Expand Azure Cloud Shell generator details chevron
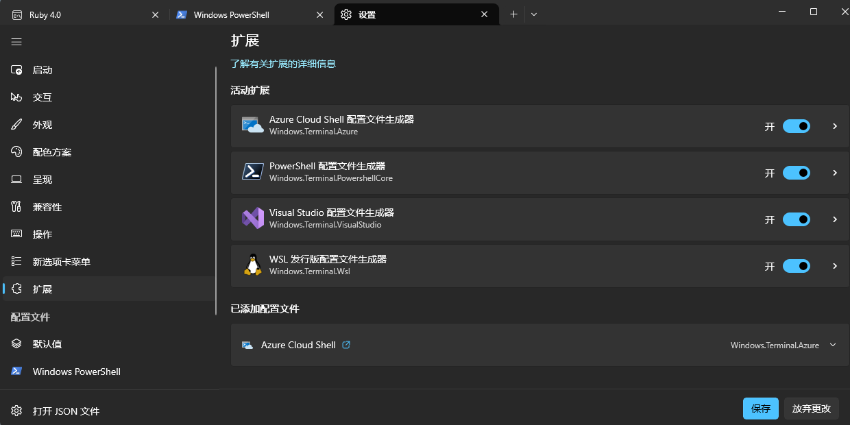This screenshot has width=850, height=425. pyautogui.click(x=835, y=126)
